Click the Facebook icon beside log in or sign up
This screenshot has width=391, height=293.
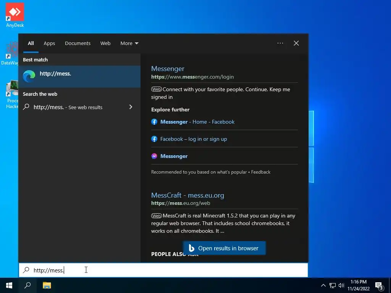click(154, 139)
